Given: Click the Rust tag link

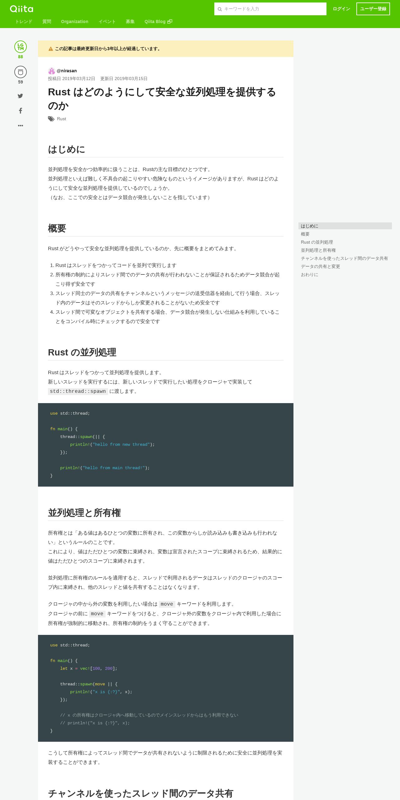Looking at the screenshot, I should click(x=61, y=119).
